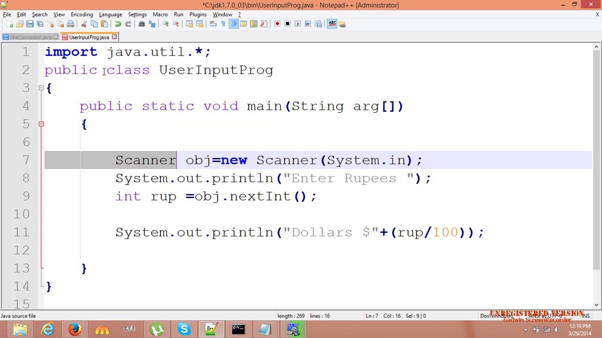This screenshot has width=602, height=338.
Task: Start macro recording with red dot
Action: coord(277,24)
